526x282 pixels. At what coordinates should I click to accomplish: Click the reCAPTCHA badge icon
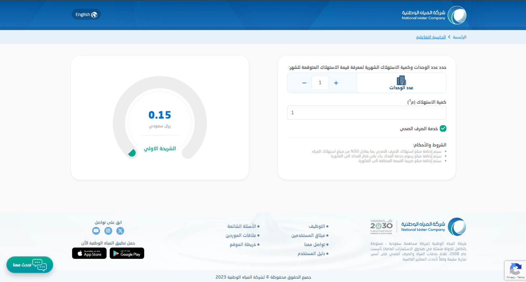tap(515, 270)
